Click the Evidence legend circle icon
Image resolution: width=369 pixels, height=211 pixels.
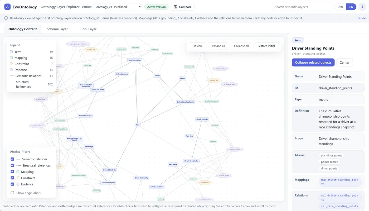pos(11,70)
